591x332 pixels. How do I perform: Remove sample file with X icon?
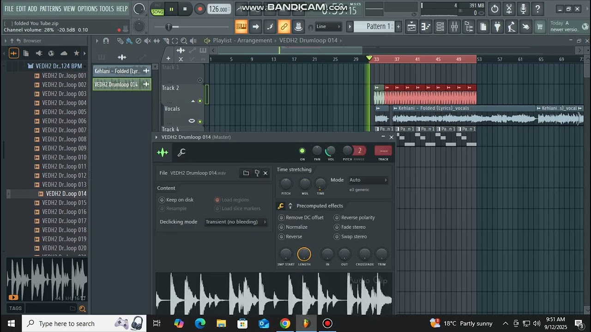click(265, 173)
